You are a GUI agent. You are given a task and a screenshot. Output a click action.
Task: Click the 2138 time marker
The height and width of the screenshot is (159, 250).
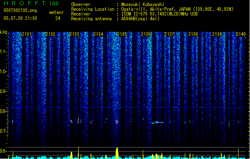pyautogui.click(x=193, y=34)
